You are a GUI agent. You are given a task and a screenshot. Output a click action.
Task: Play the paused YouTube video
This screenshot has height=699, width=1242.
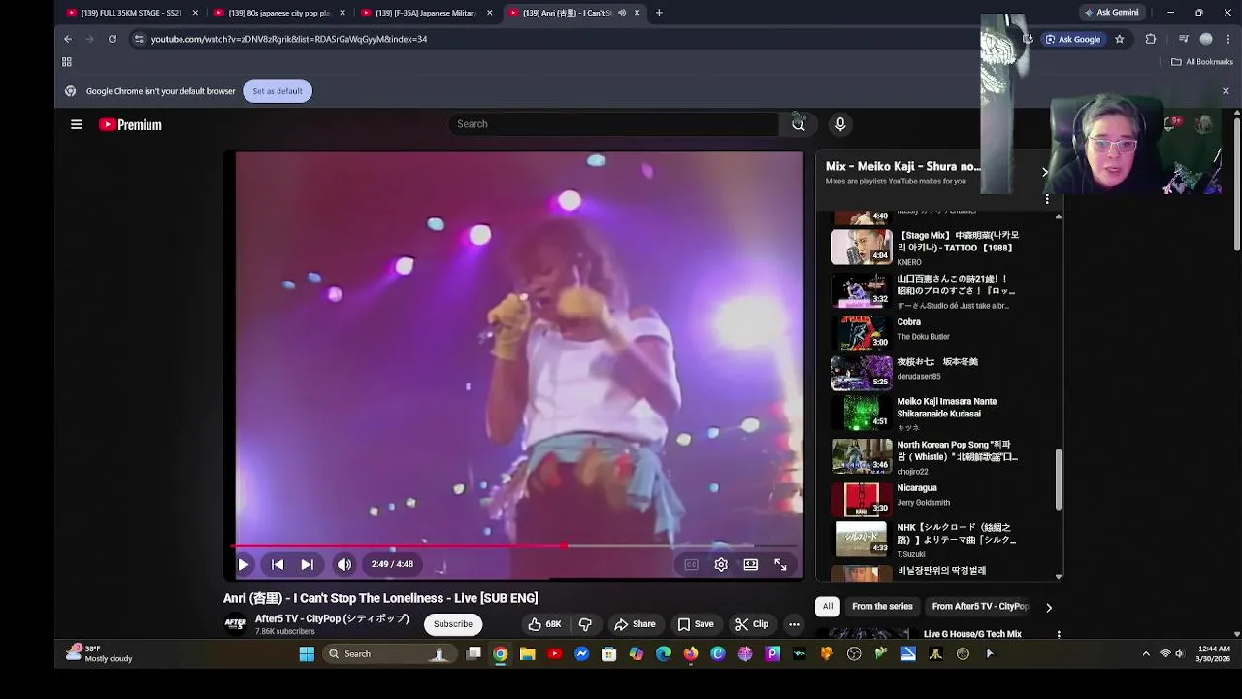[x=244, y=564]
